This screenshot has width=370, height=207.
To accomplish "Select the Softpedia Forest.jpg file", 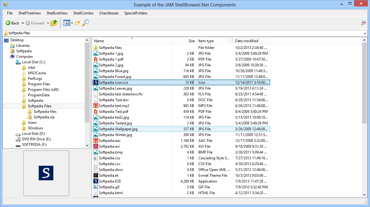I will pyautogui.click(x=115, y=77).
